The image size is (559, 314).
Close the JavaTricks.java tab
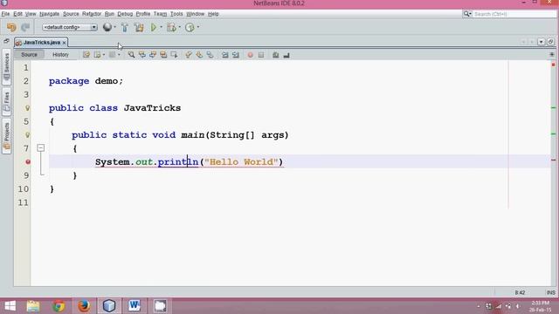pyautogui.click(x=64, y=43)
